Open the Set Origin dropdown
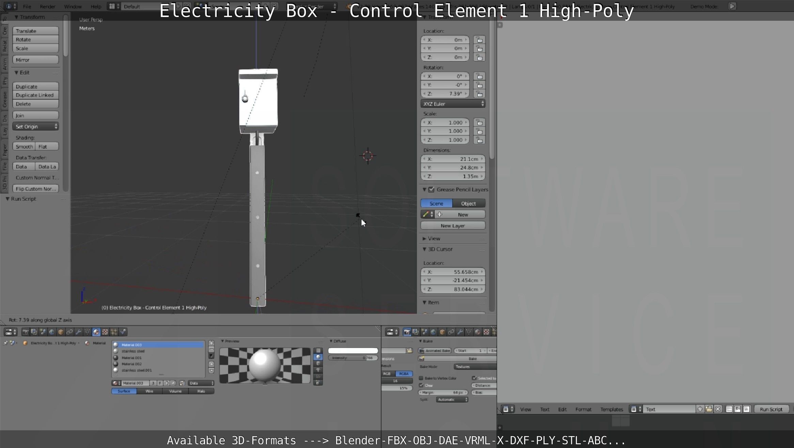The image size is (794, 448). (35, 127)
